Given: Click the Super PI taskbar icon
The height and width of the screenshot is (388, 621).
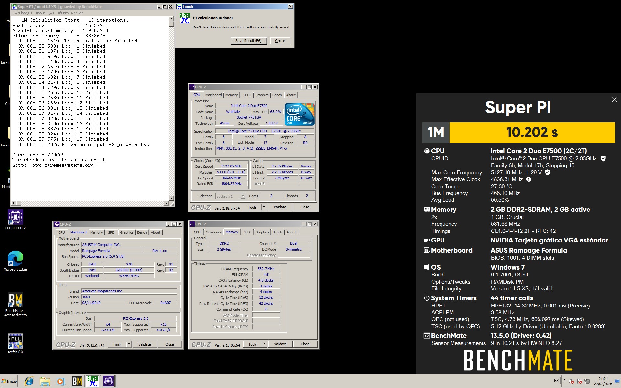Looking at the screenshot, I should (93, 381).
